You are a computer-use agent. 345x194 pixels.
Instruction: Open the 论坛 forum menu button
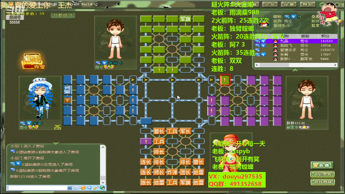[270, 4]
